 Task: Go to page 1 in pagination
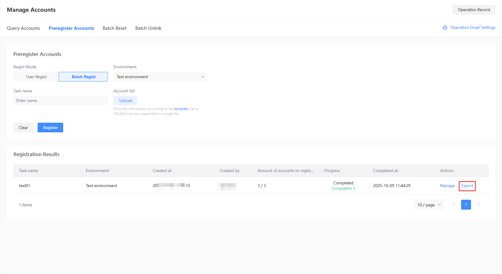point(466,205)
